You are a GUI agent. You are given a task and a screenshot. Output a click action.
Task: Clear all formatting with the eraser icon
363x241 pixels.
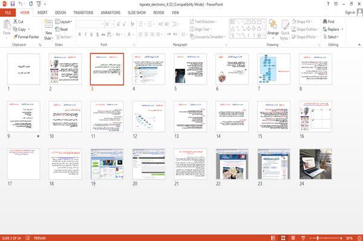pyautogui.click(x=132, y=24)
